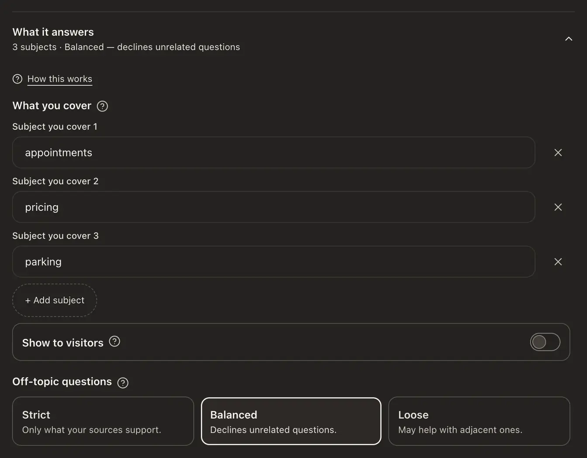Remove the pricing subject
Screen dimensions: 587x458
pos(558,207)
